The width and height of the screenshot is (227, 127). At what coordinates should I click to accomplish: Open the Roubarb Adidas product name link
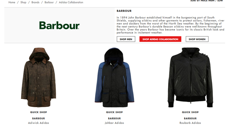pyautogui.click(x=190, y=123)
